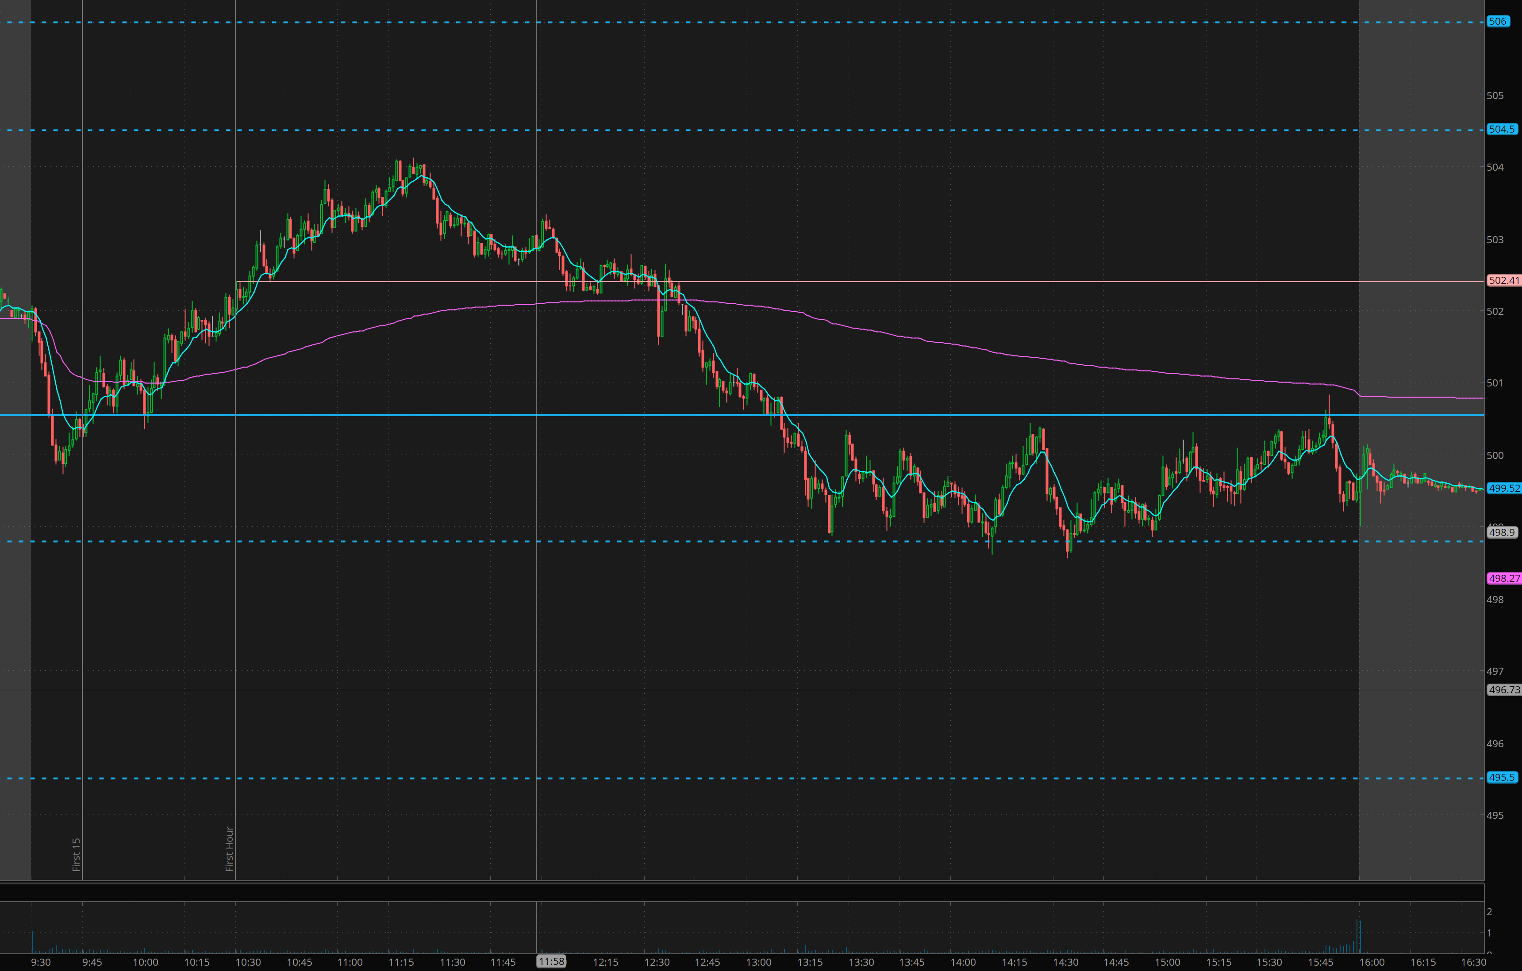Click the opening volume bar at 9:30

click(32, 943)
